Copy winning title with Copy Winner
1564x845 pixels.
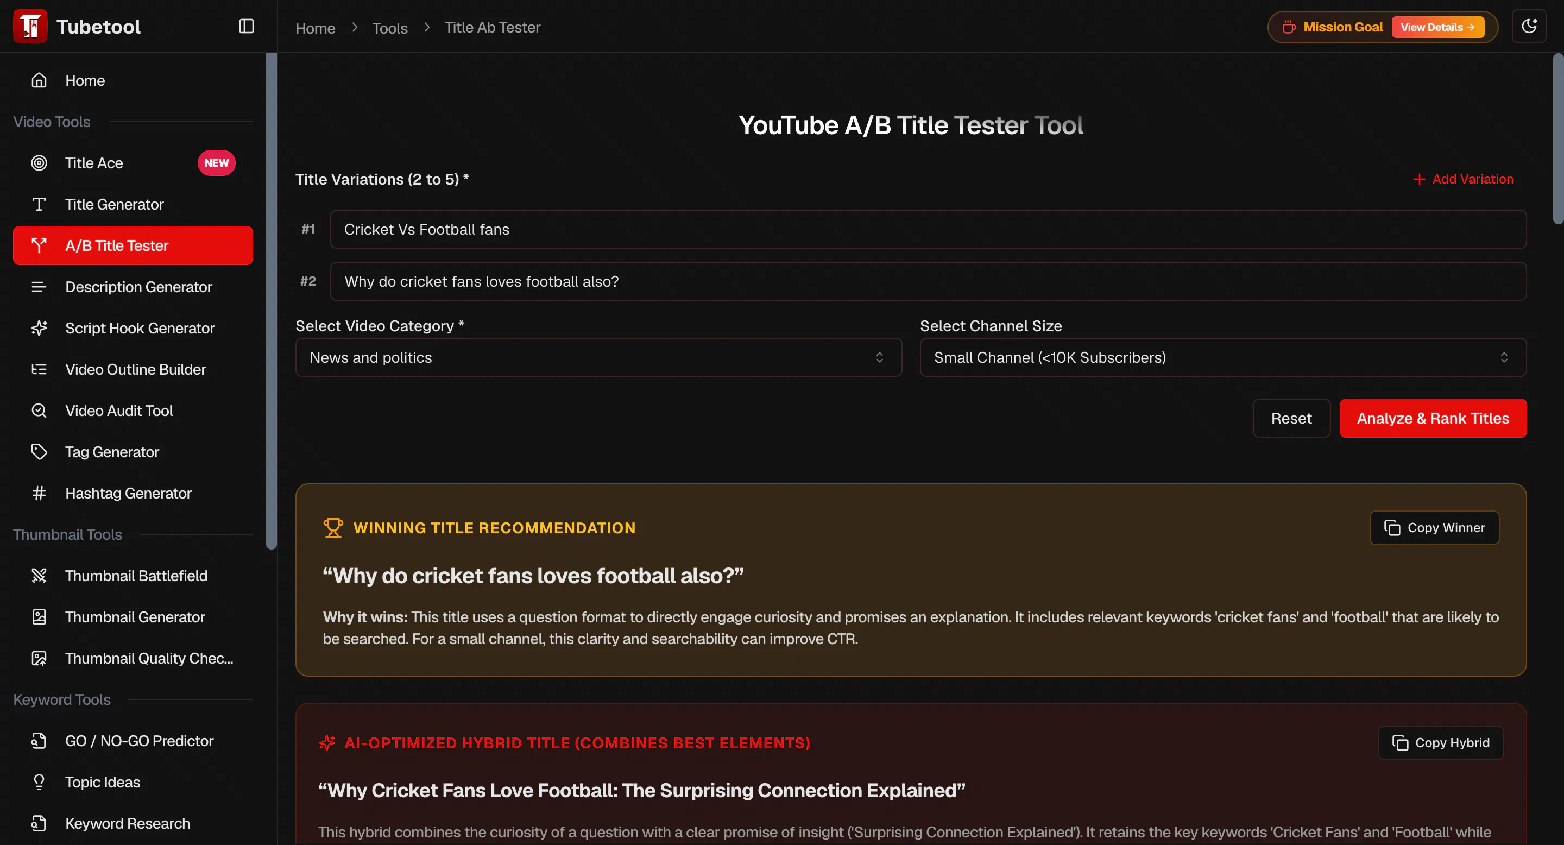coord(1434,527)
